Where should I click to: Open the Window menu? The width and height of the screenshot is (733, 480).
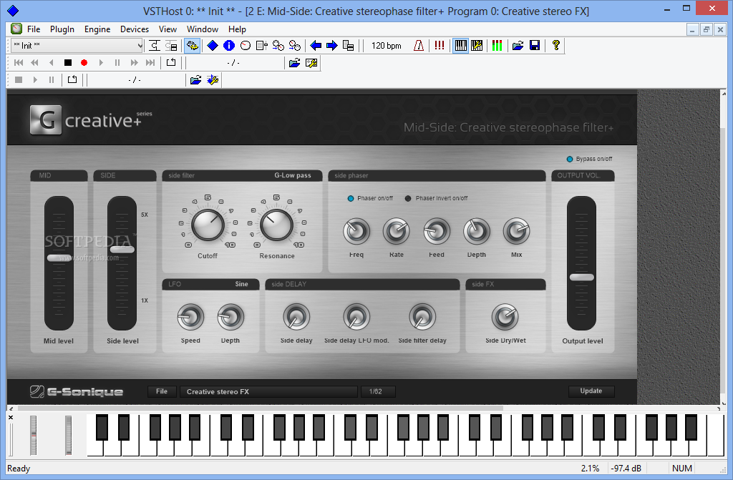tap(203, 29)
